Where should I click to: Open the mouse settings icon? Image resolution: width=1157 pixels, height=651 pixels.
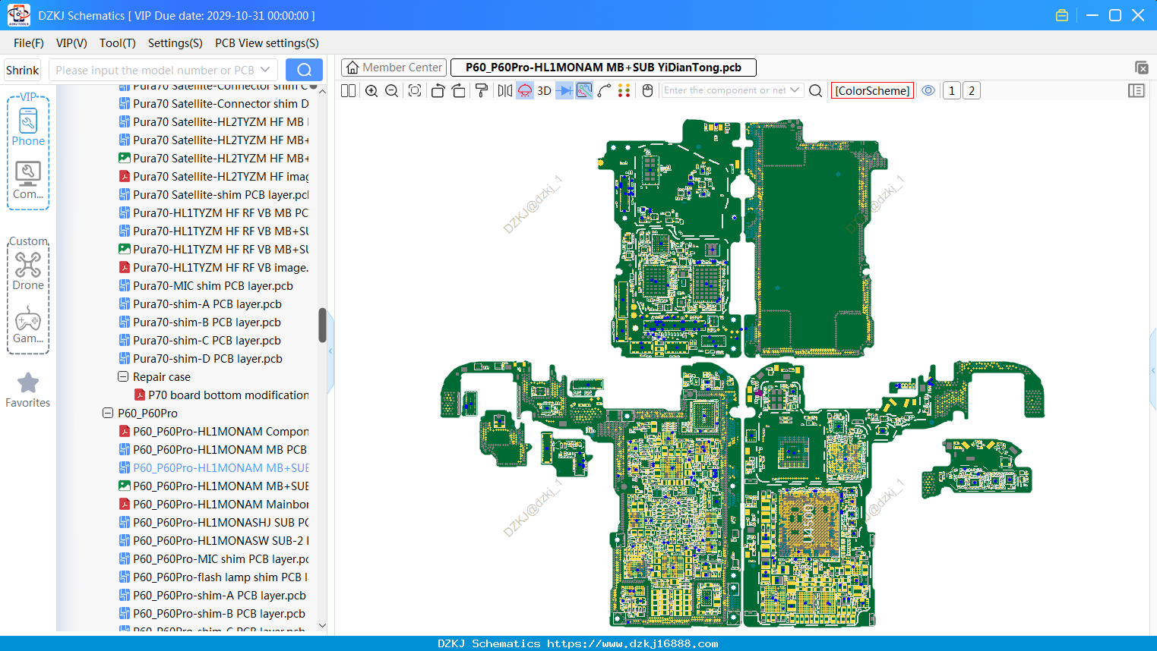pos(648,91)
